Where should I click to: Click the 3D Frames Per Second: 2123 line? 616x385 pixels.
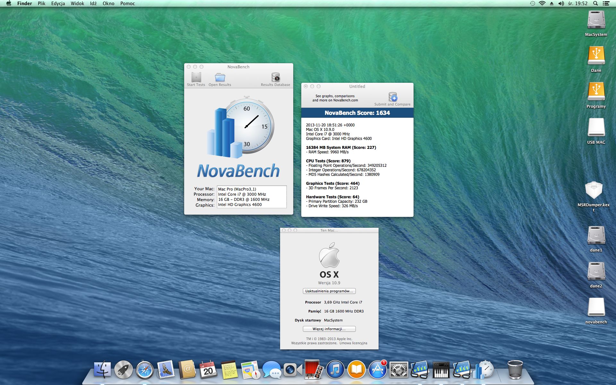pyautogui.click(x=332, y=188)
